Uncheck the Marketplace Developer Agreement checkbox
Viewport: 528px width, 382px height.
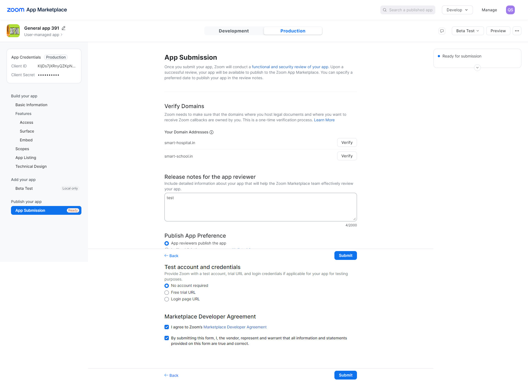[x=167, y=327]
